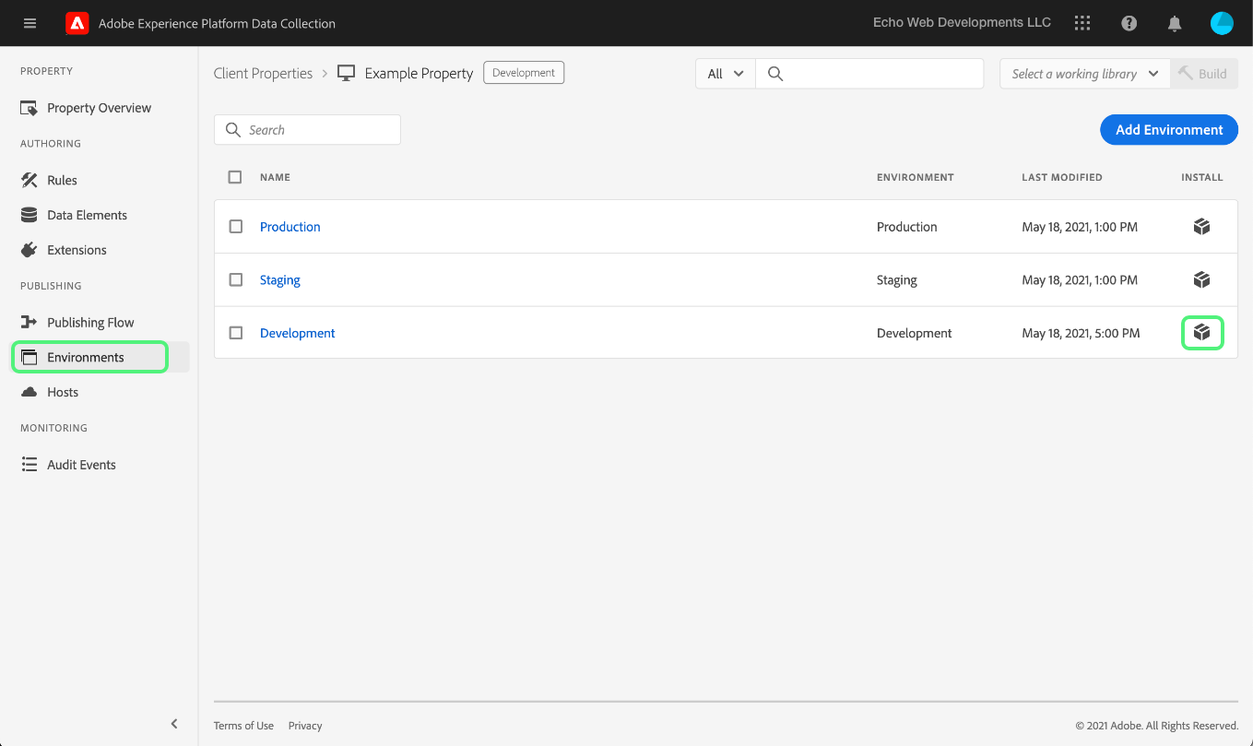This screenshot has width=1253, height=746.
Task: Go to Rules in the sidebar
Action: [62, 181]
